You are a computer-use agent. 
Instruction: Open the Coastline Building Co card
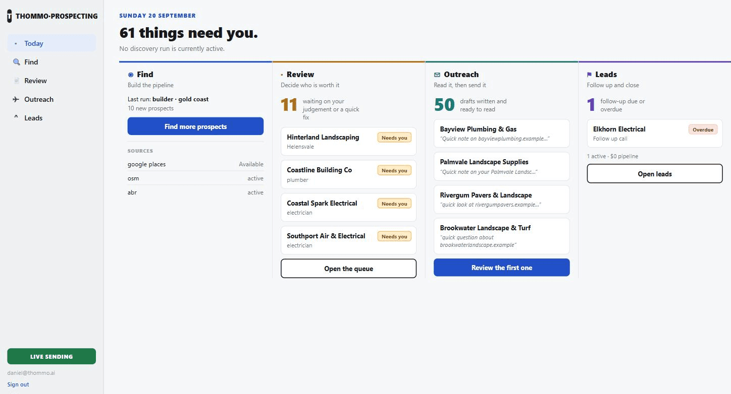[348, 174]
